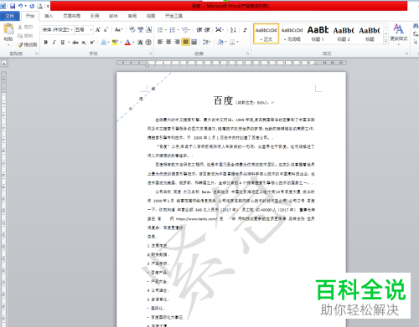Open the Paragraph dialog launcher

coord(247,54)
